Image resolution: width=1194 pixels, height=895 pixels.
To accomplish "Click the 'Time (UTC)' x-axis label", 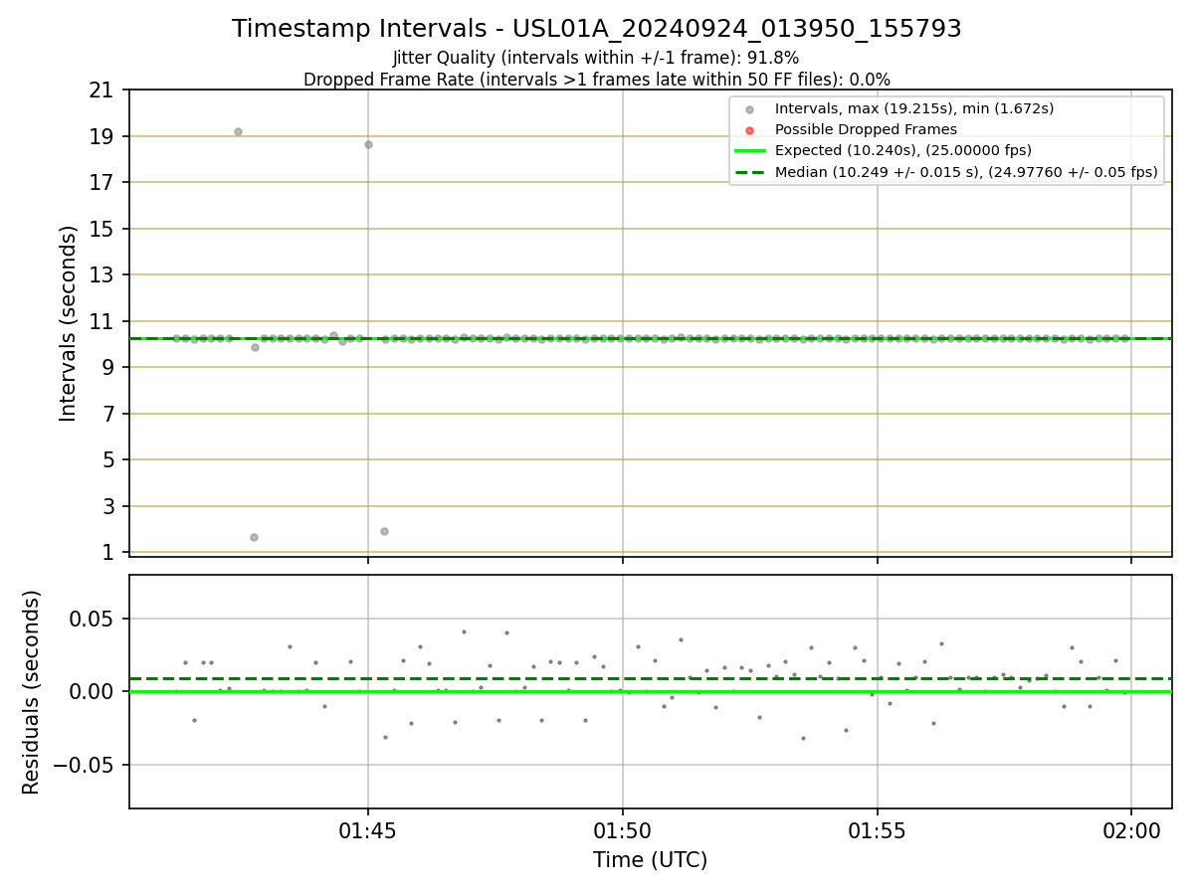I will [651, 860].
